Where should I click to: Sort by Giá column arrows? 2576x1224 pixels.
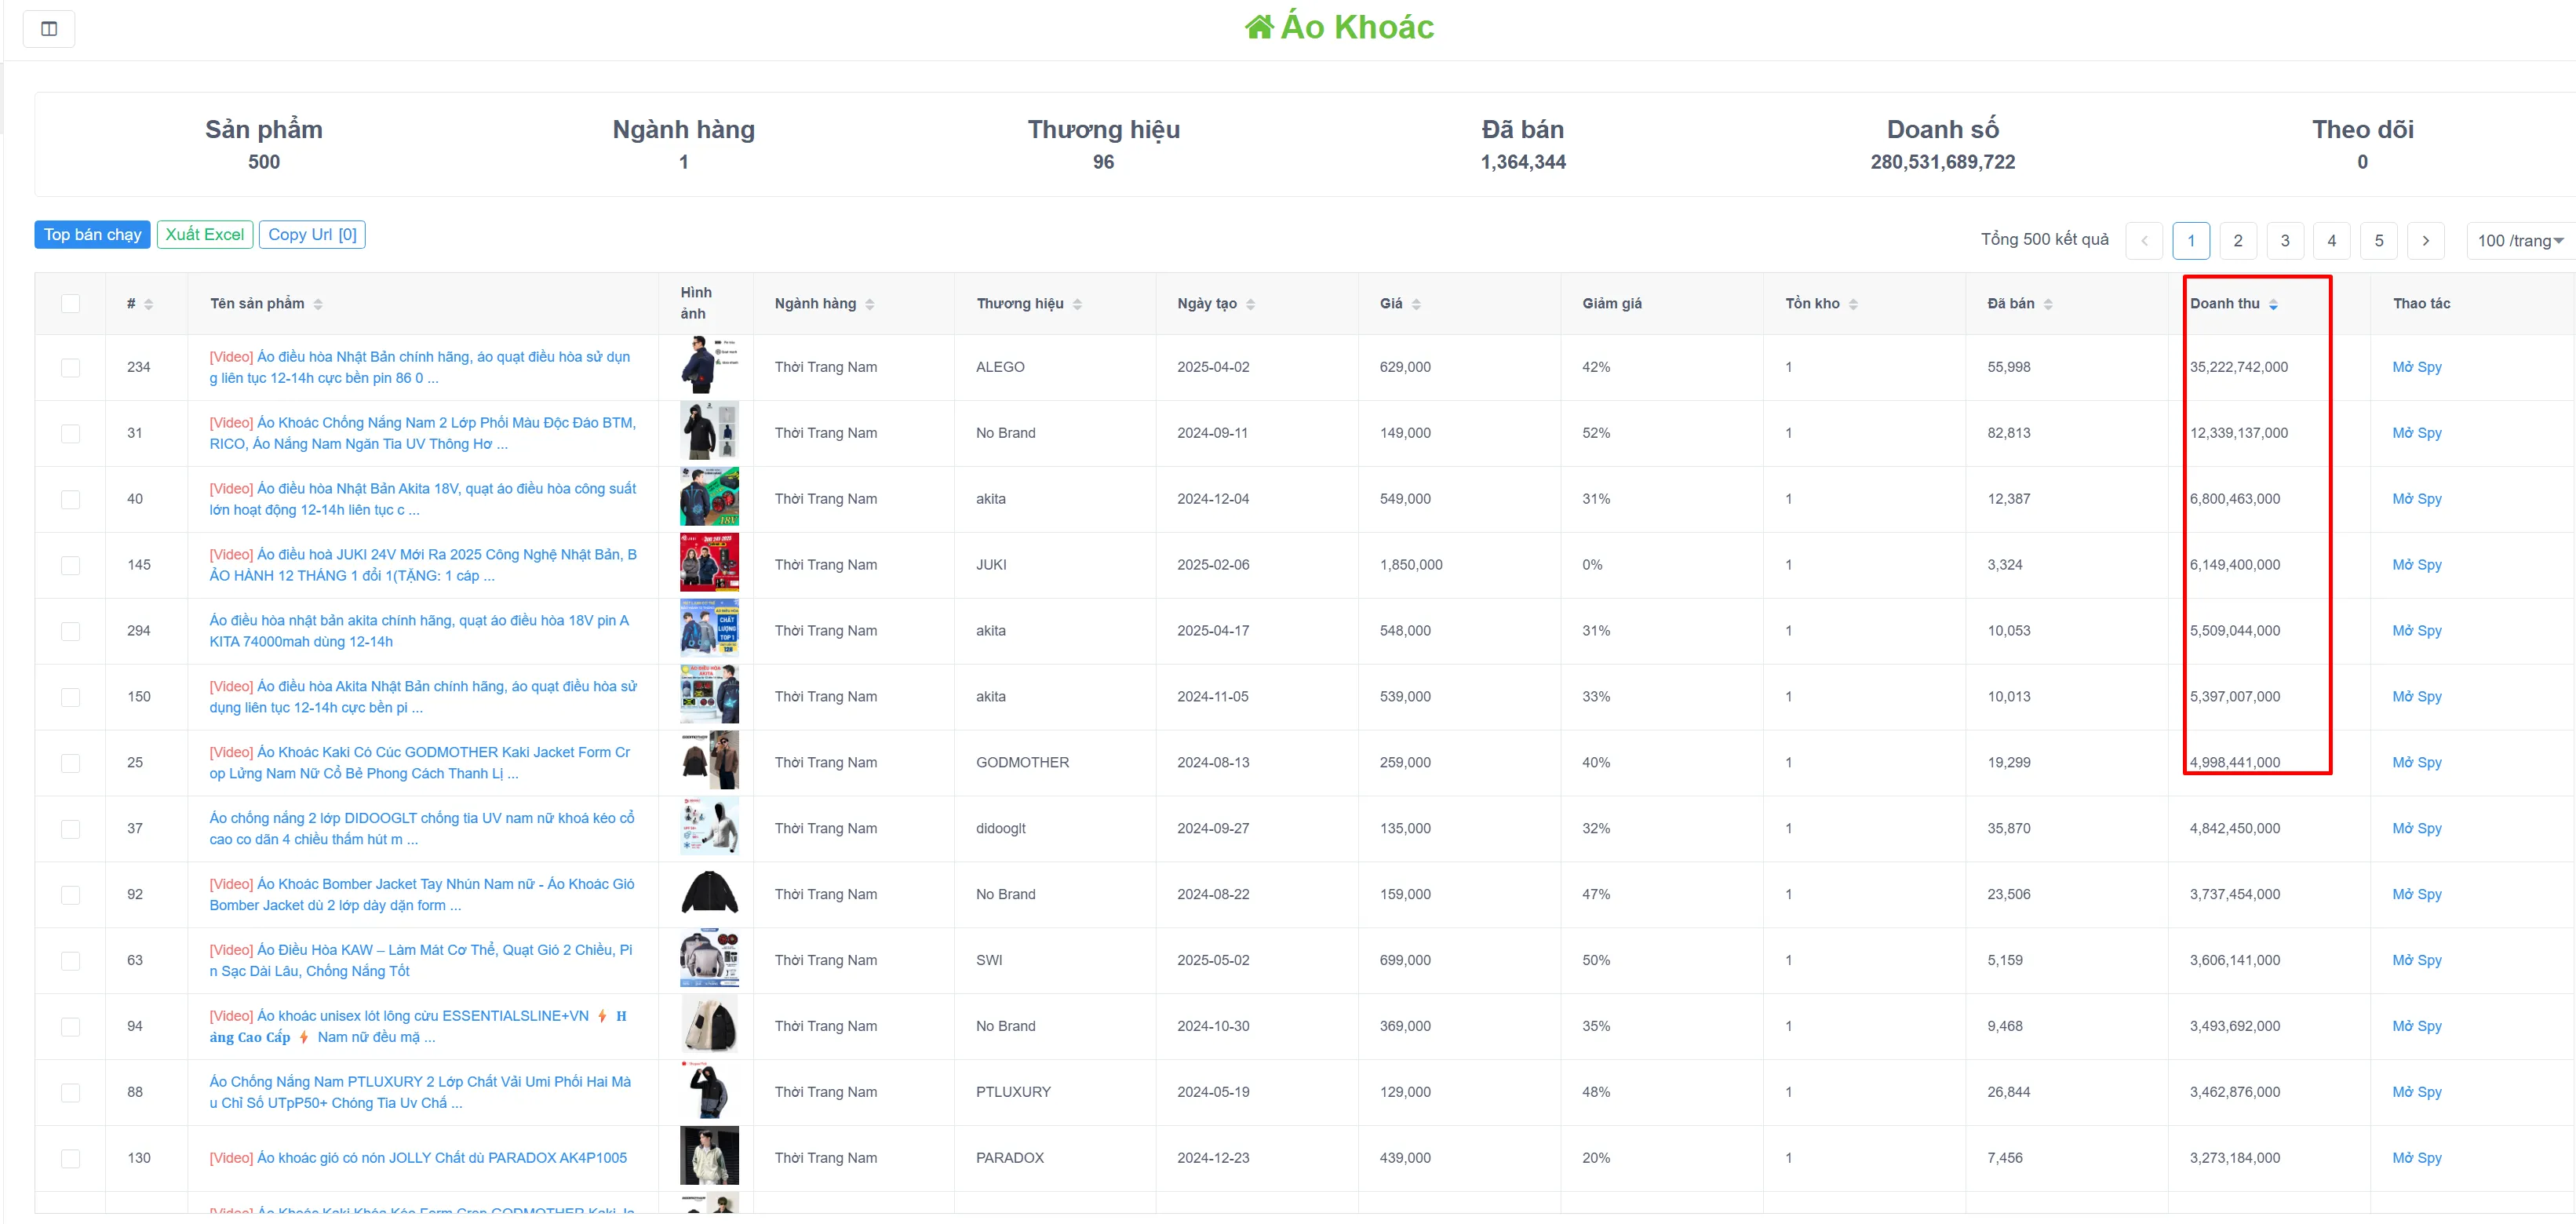pos(1416,304)
